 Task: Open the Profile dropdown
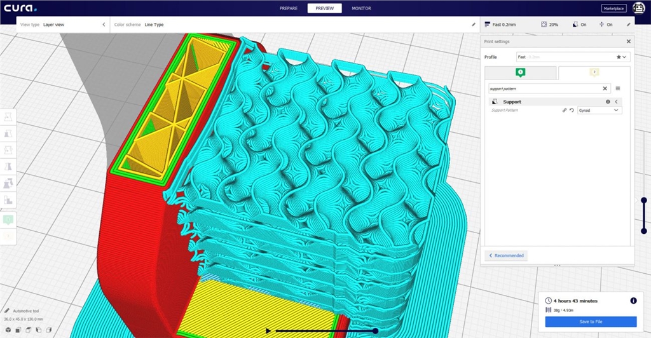point(570,57)
